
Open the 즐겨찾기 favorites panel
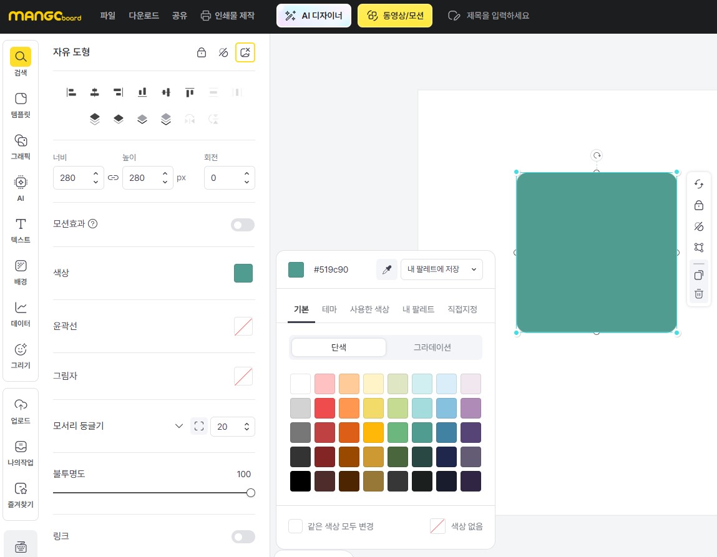pyautogui.click(x=21, y=495)
